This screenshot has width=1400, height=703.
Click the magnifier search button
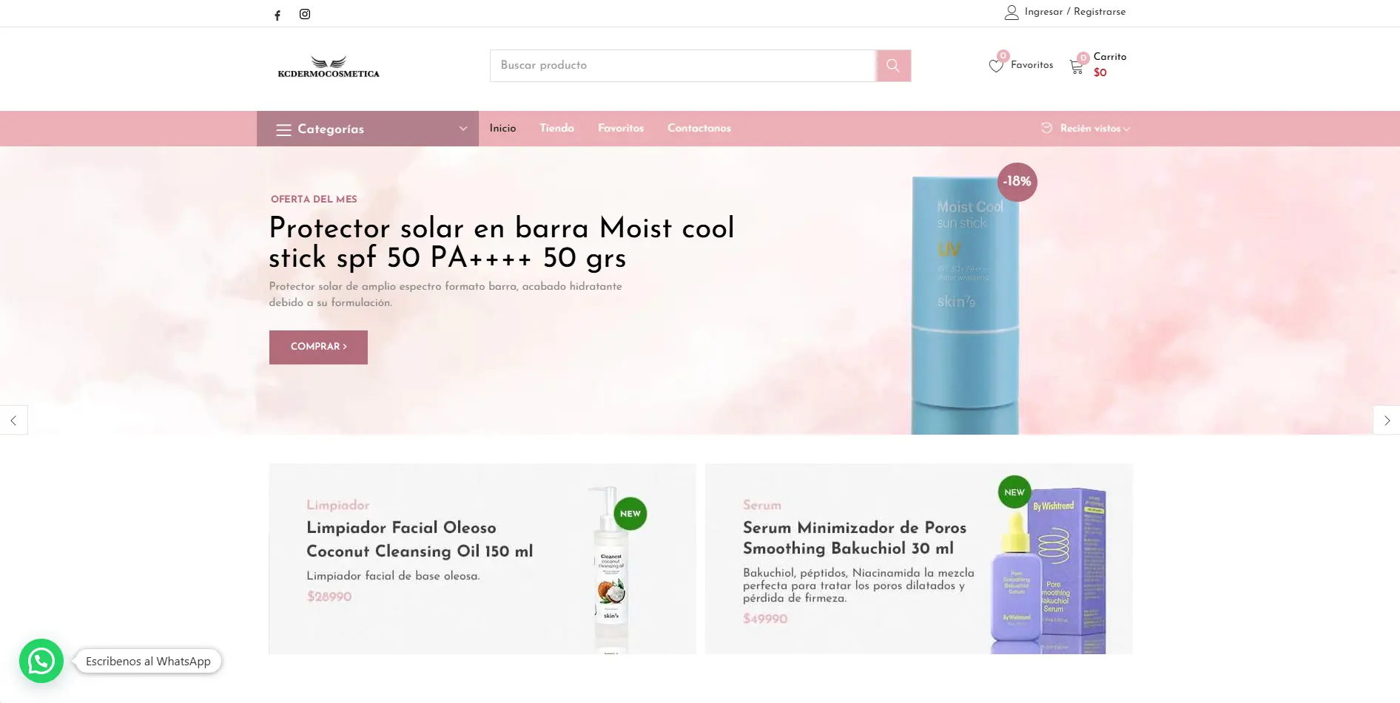tap(893, 66)
